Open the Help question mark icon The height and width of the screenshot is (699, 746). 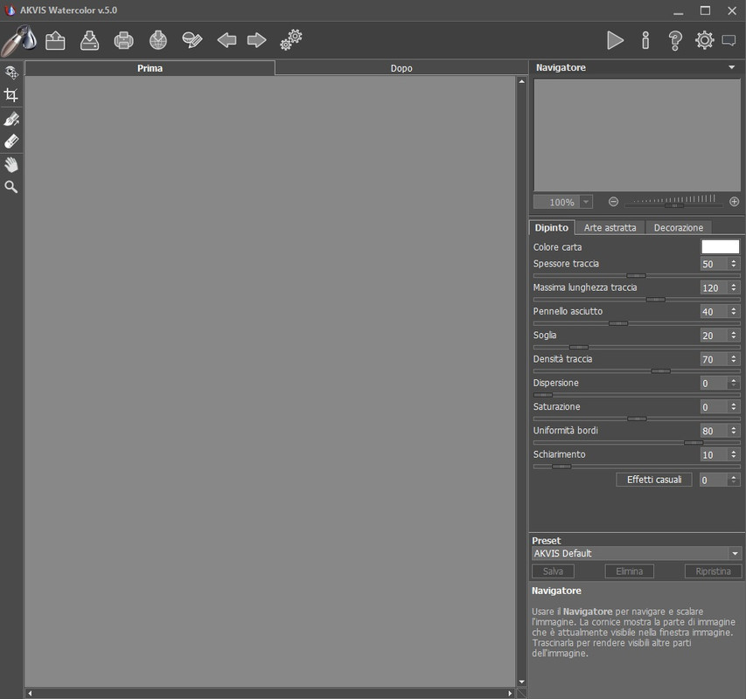(x=675, y=41)
